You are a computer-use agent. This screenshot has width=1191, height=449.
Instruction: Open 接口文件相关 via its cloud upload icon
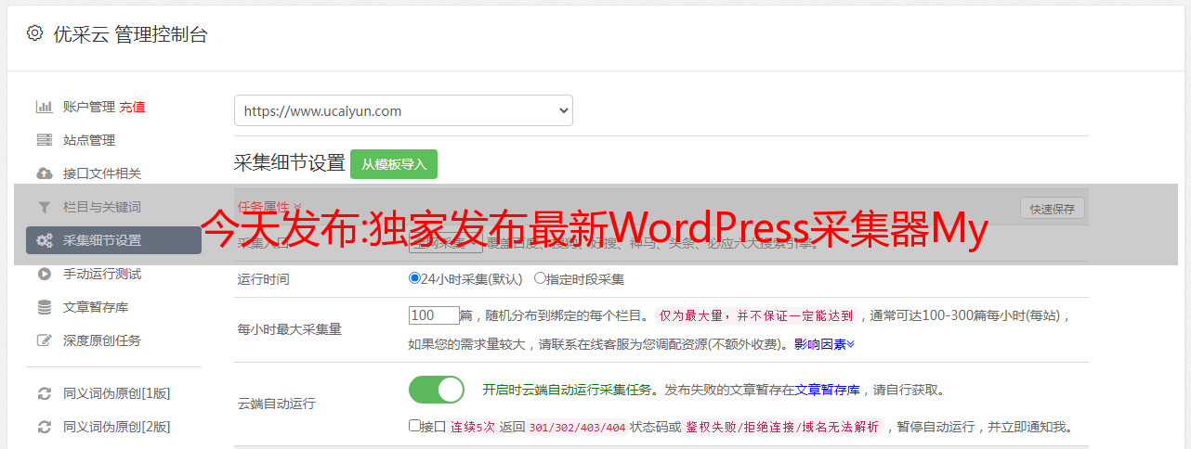pyautogui.click(x=44, y=173)
